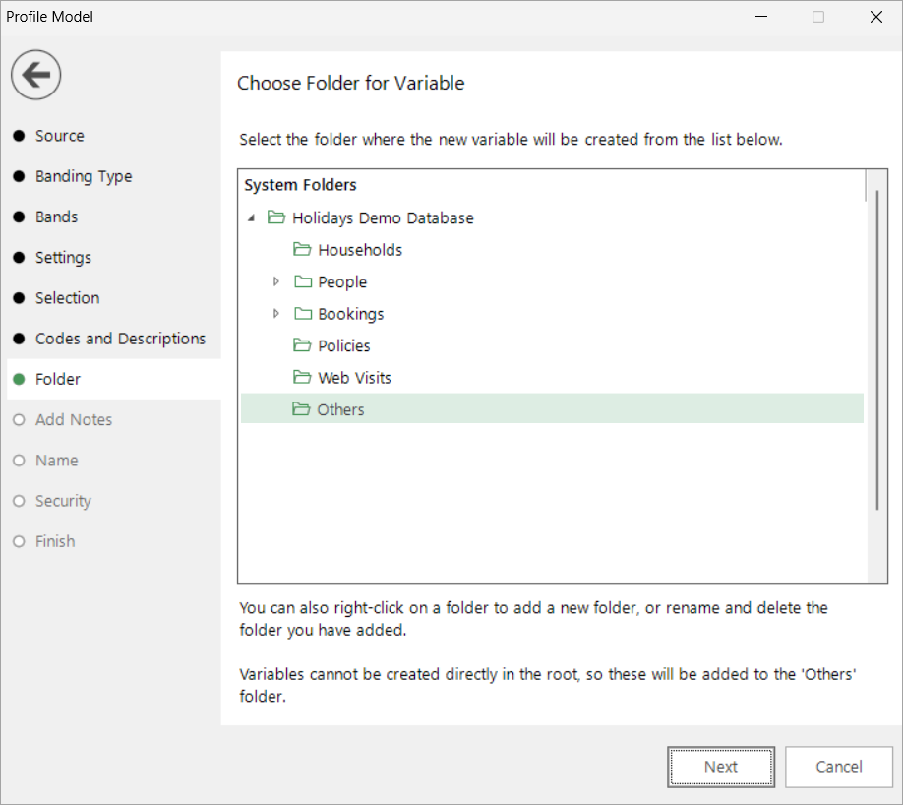
Task: Go back using the circular back arrow
Action: [35, 75]
